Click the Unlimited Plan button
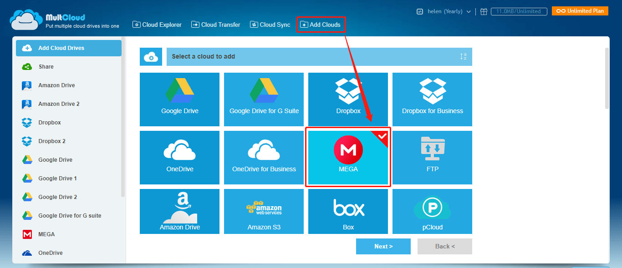 coord(580,10)
